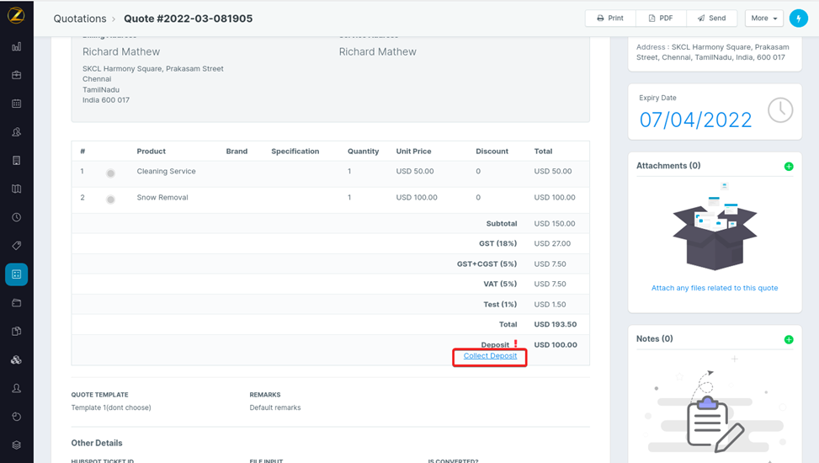Click the blue lightning bolt quick action button

(798, 19)
